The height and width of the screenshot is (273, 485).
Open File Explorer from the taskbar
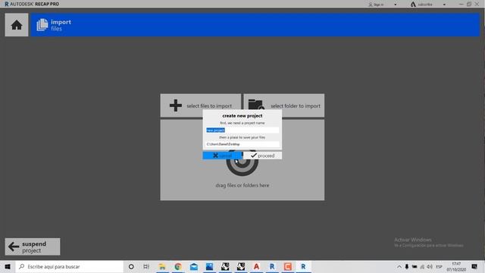click(162, 266)
